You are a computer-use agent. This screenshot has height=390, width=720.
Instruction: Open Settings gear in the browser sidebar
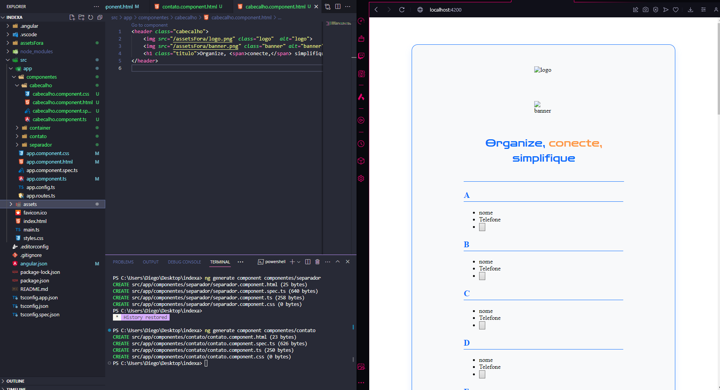(361, 179)
